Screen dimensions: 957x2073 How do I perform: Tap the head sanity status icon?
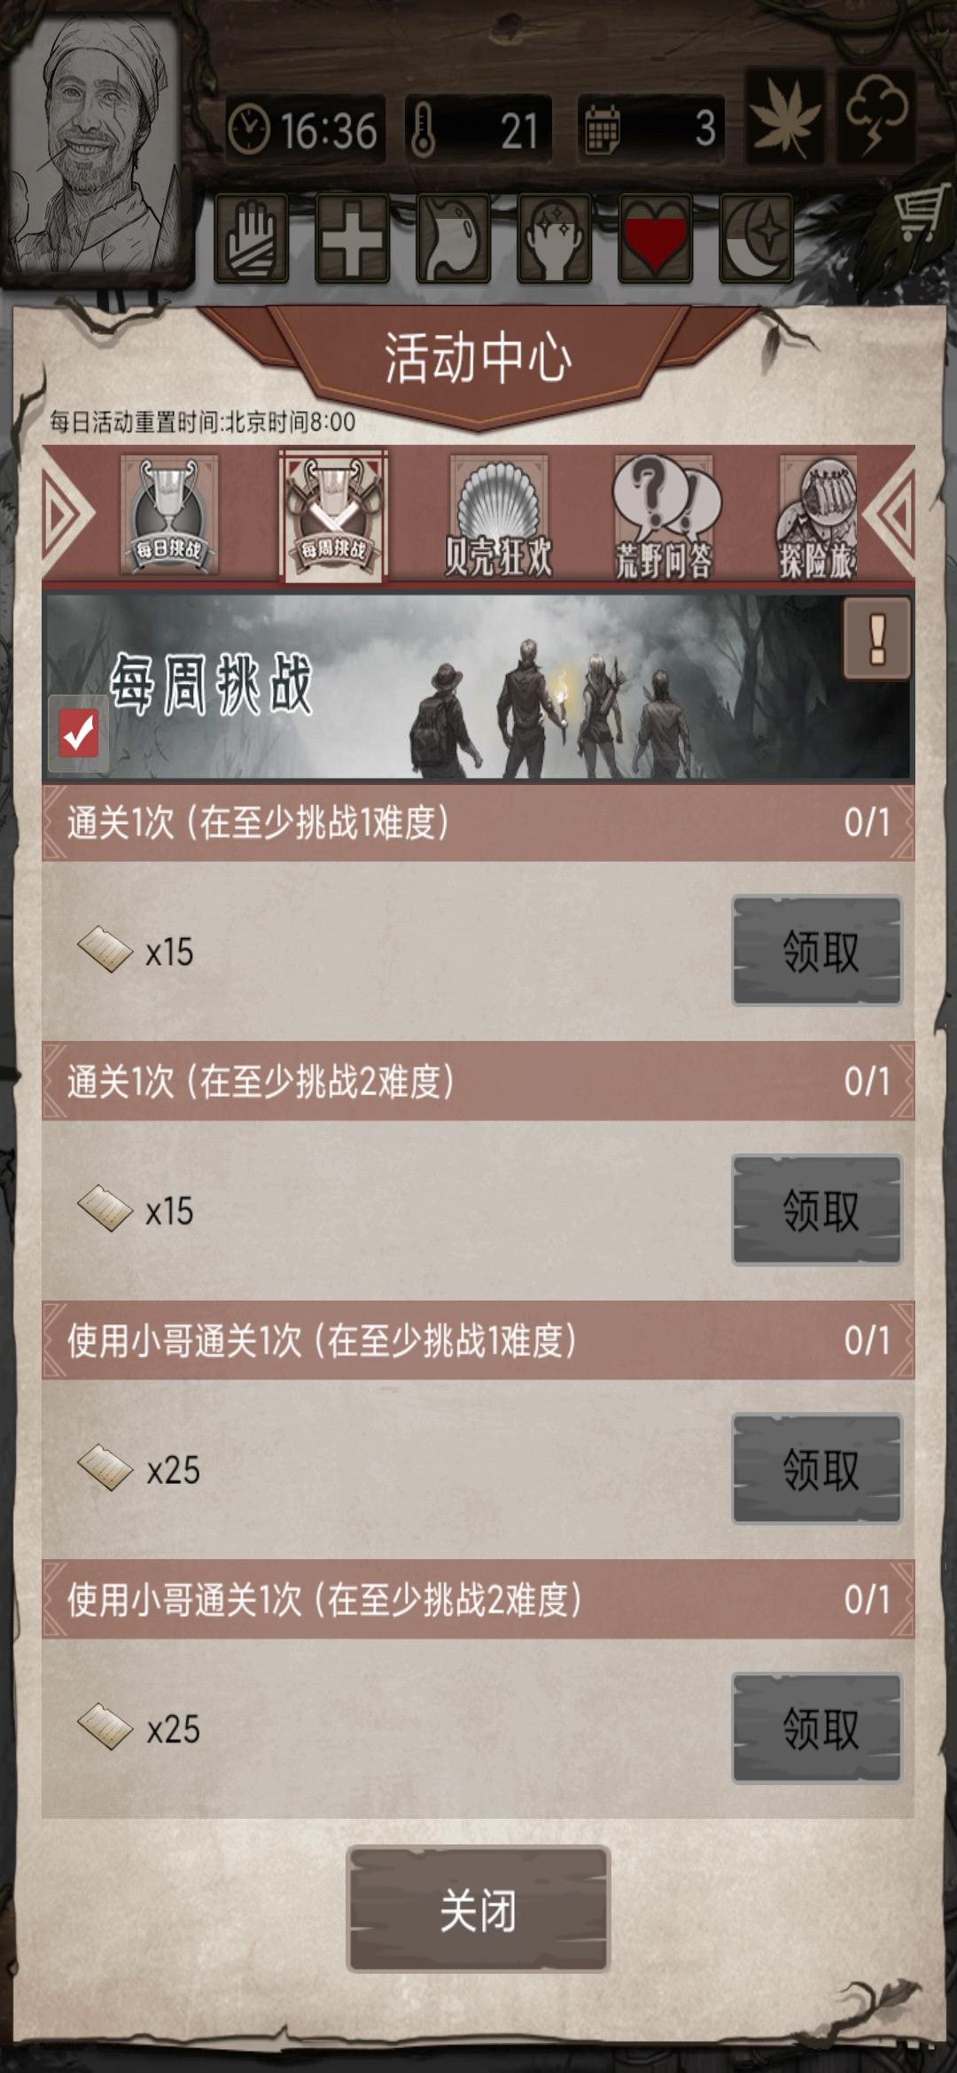(555, 238)
